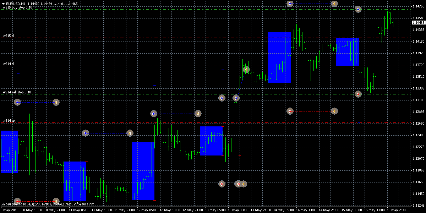This screenshot has height=213, width=426.
Task: Select the blue rectangle at 15 May 05:00
Action: [x=348, y=52]
